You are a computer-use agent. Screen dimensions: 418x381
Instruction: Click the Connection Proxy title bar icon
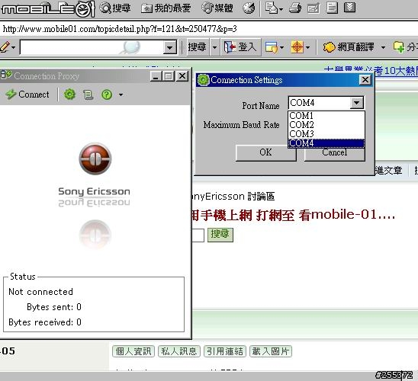point(6,75)
